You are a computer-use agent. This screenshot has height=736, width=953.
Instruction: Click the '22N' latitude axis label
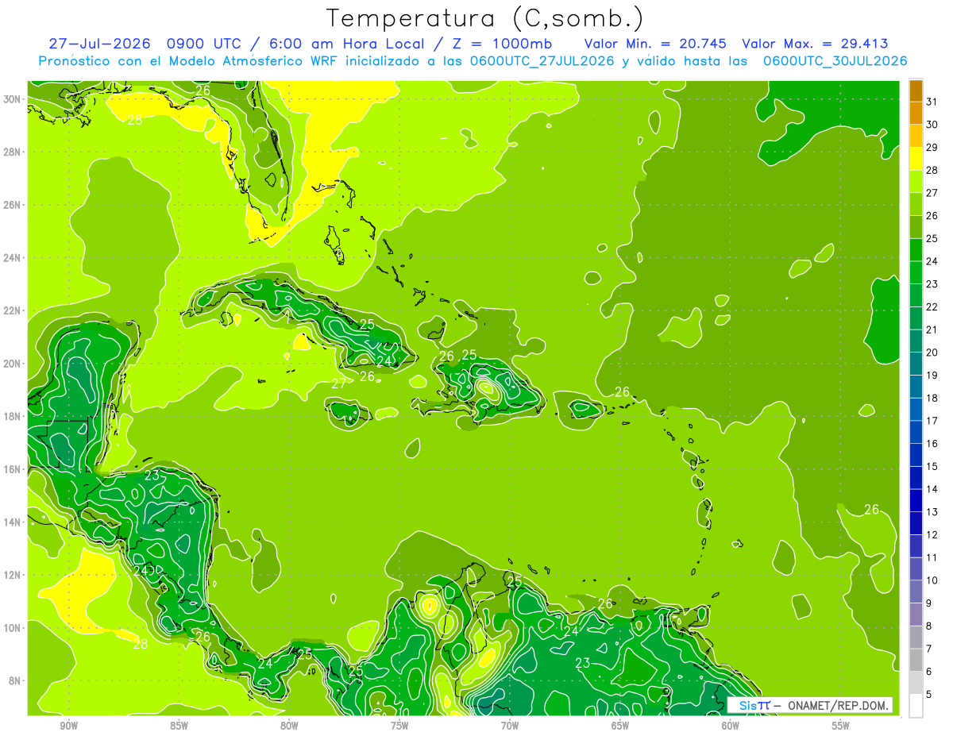(x=11, y=310)
